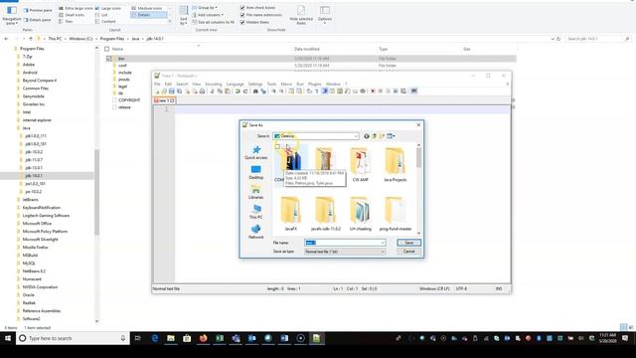Click the Notepad++ Print toolbar icon

(x=202, y=91)
